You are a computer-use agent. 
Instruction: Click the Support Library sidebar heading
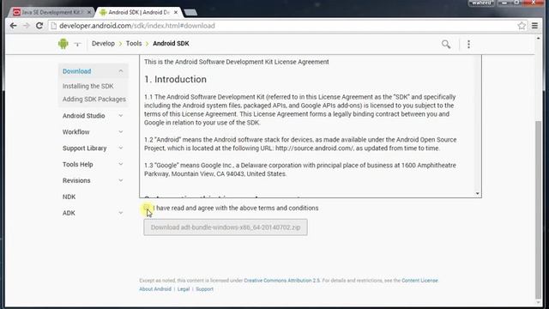(x=84, y=148)
